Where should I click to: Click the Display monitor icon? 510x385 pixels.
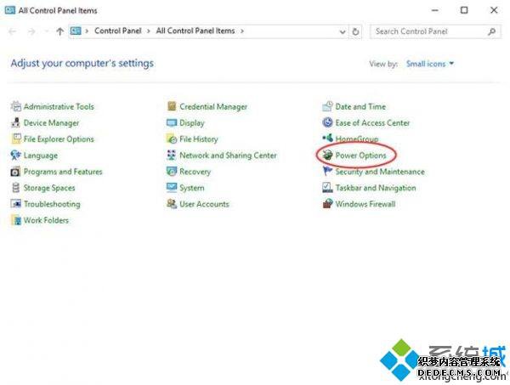coord(172,122)
